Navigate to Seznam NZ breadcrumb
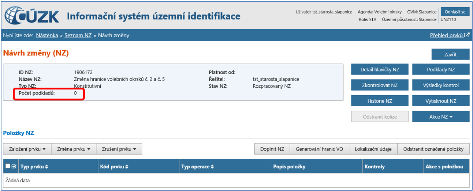 click(78, 35)
